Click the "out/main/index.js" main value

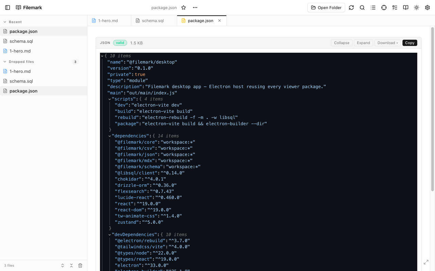(152, 93)
